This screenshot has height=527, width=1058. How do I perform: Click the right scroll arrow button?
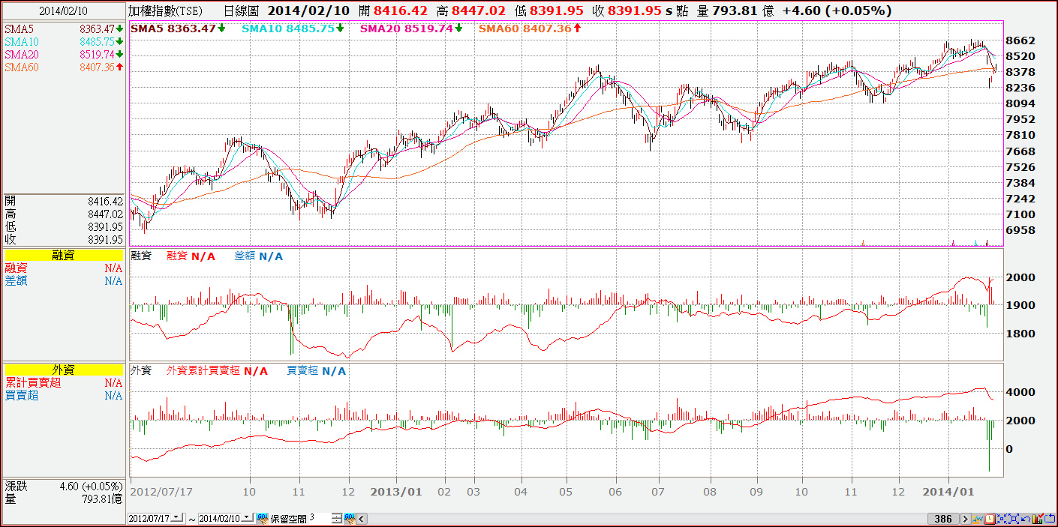(x=966, y=519)
